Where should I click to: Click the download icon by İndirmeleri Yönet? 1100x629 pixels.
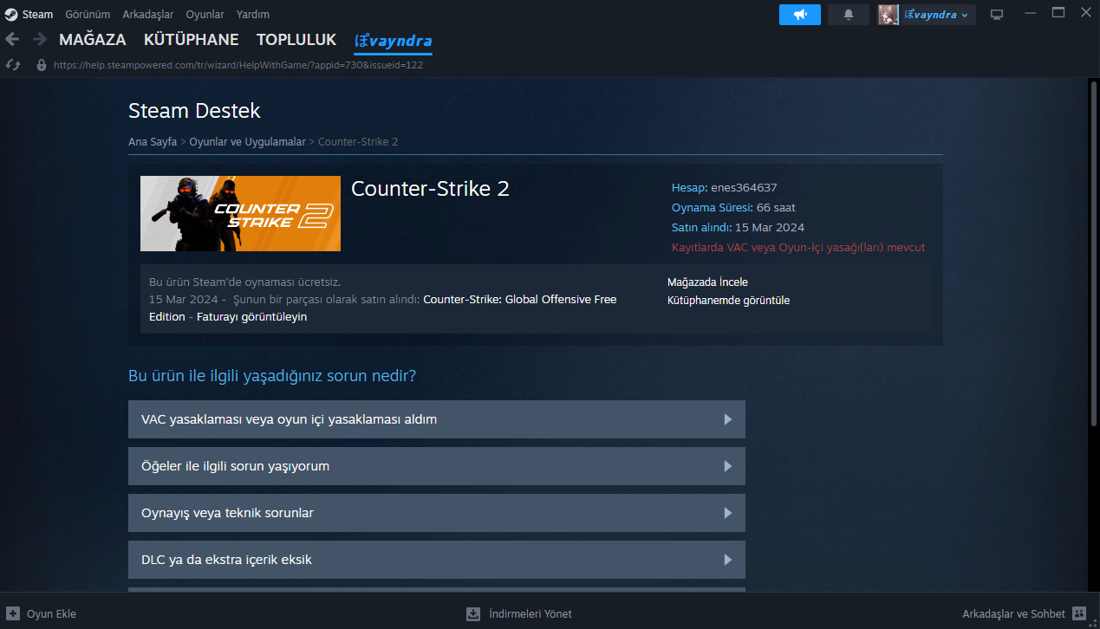473,613
